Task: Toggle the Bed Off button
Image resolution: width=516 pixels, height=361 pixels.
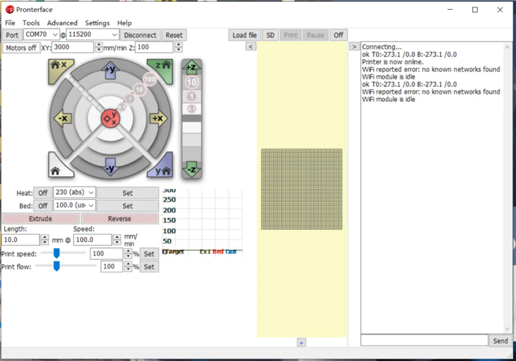Action: (x=43, y=205)
